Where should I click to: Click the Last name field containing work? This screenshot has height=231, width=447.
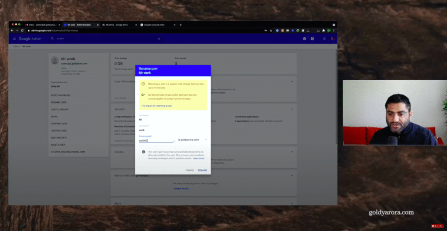pos(173,130)
